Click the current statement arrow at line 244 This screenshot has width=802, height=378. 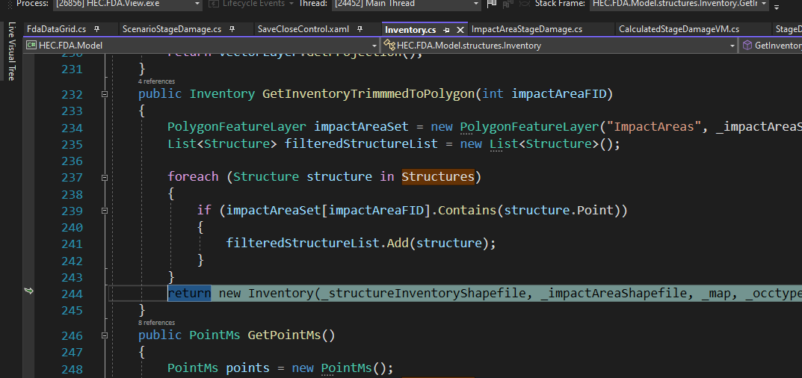(x=28, y=291)
